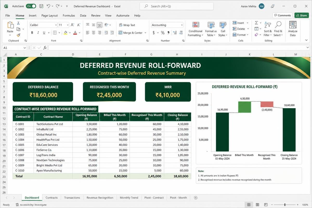Open the Data ribbon tab
312x208 pixels.
[83, 16]
